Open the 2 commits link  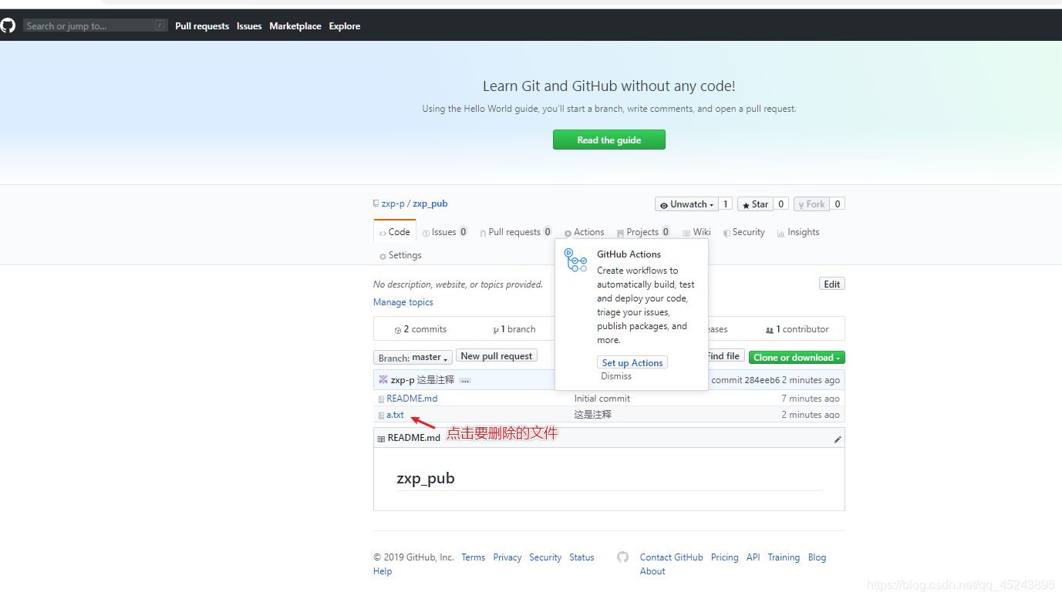420,329
